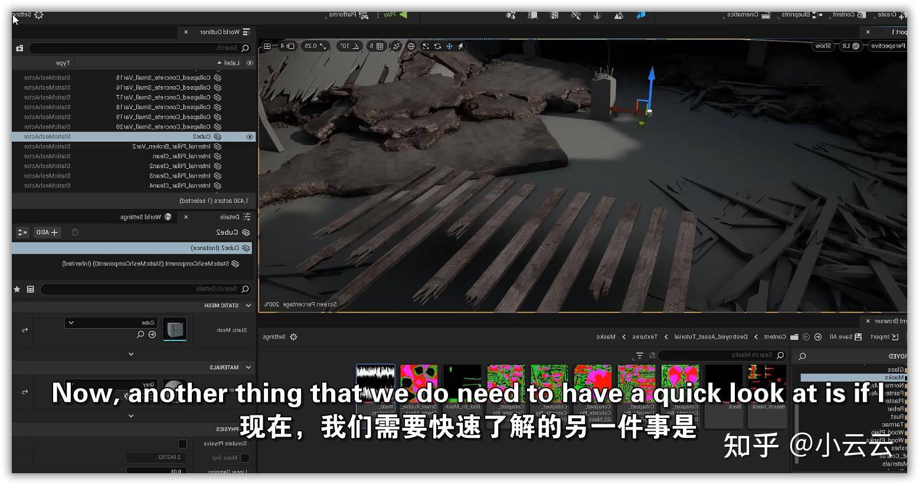This screenshot has width=919, height=485.
Task: Open the grid snap size 5 dropdown
Action: click(371, 46)
